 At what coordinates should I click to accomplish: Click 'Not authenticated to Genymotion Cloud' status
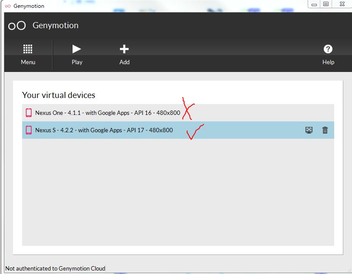click(55, 268)
